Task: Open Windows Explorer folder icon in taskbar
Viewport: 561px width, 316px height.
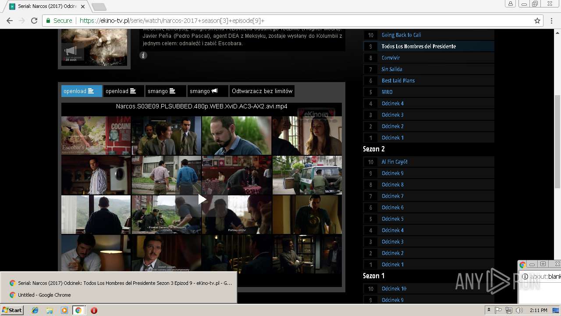Action: (x=50, y=310)
